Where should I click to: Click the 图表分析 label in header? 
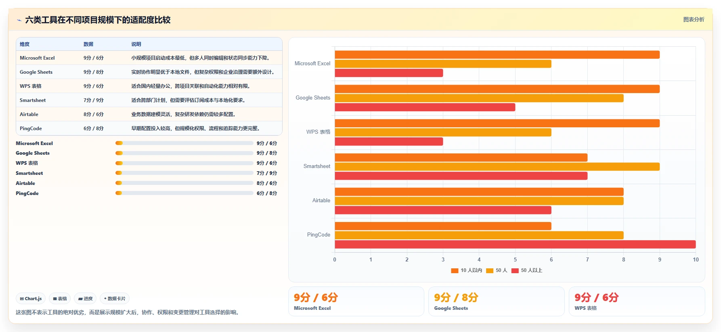[x=694, y=19]
